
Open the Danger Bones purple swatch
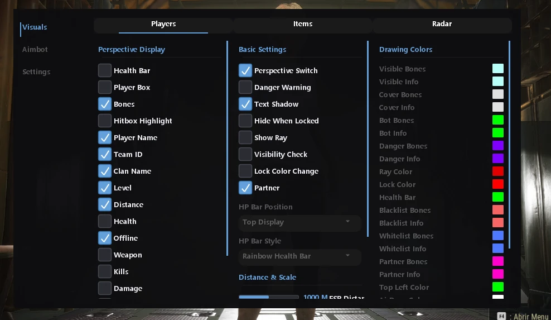pos(498,146)
